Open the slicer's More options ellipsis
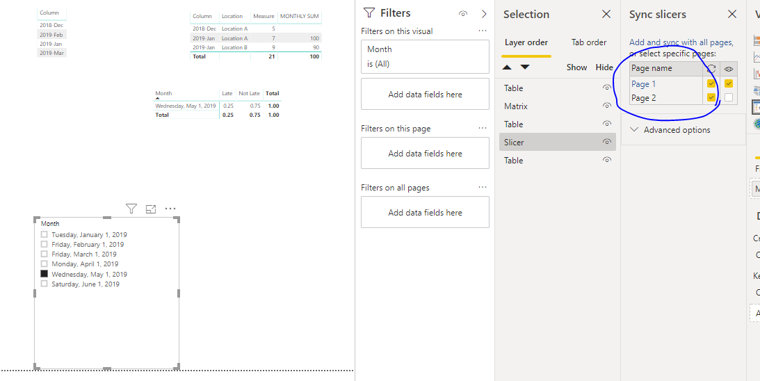Screen dimensions: 760x381 coord(170,209)
